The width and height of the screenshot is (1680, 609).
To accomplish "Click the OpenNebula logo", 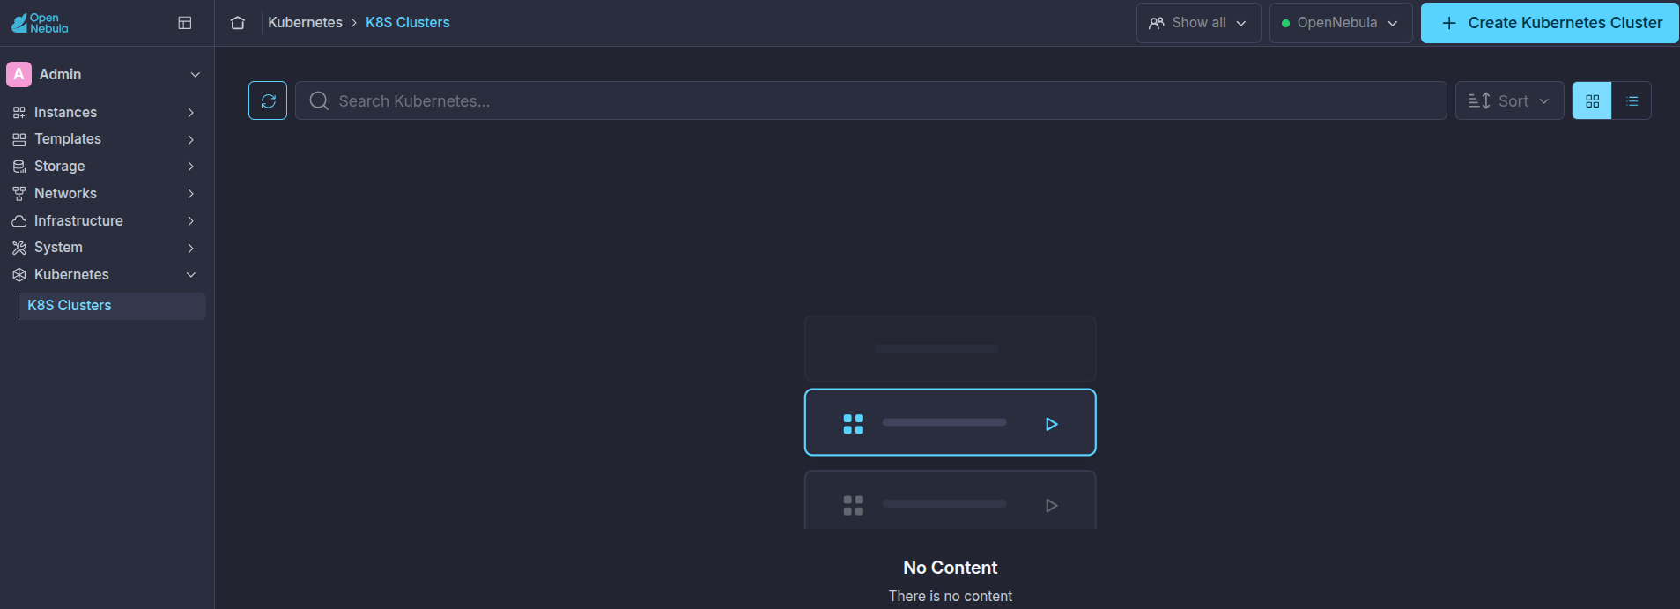I will 40,23.
